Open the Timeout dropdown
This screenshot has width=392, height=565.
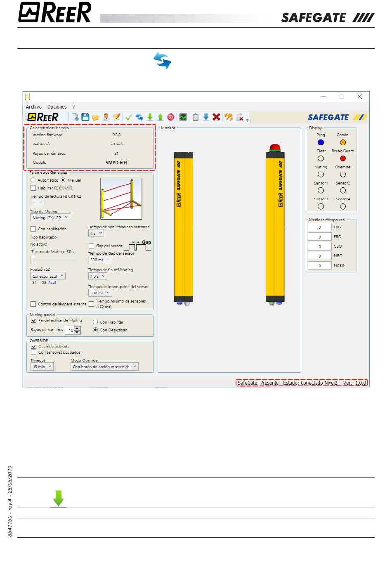[x=42, y=366]
